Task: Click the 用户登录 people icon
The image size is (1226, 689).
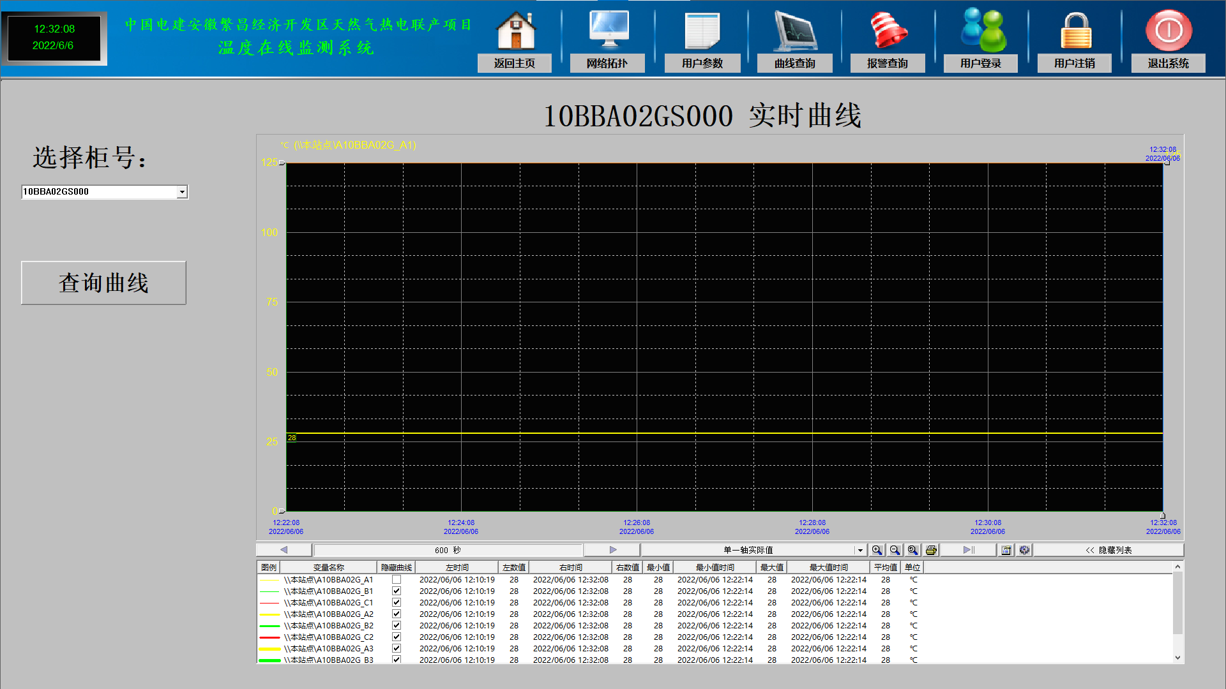Action: tap(982, 30)
